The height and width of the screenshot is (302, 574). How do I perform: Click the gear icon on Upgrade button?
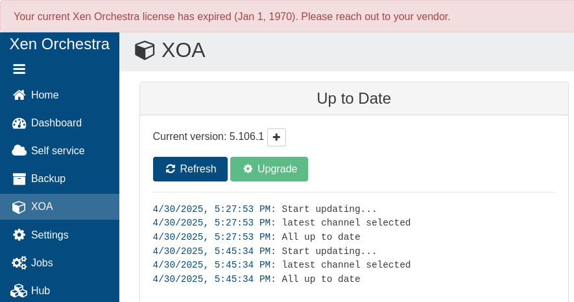248,168
